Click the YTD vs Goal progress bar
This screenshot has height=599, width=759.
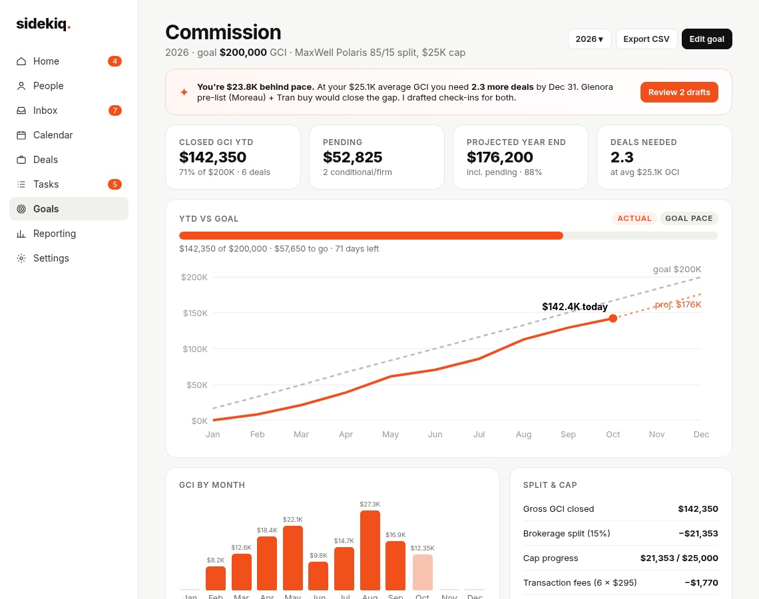(449, 236)
